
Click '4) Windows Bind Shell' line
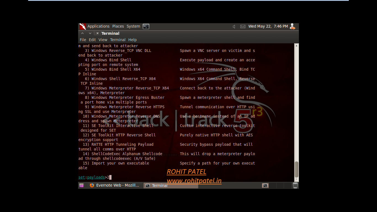[108, 60]
